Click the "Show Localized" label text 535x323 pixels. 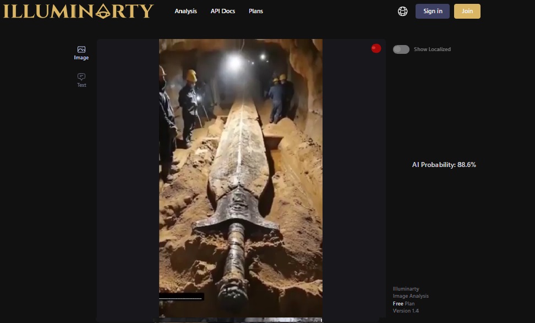(432, 49)
